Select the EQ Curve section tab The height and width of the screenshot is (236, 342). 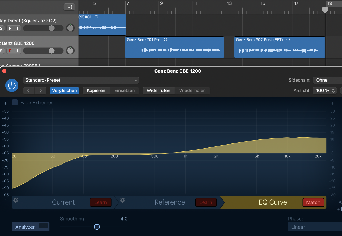pos(273,202)
